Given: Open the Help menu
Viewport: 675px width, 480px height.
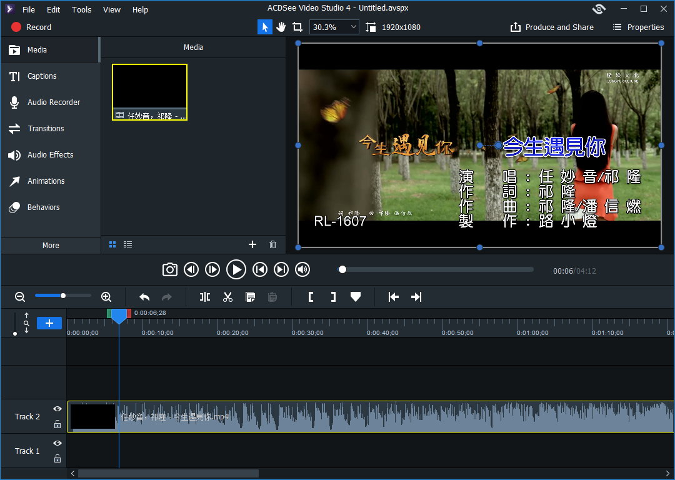Looking at the screenshot, I should click(x=140, y=9).
